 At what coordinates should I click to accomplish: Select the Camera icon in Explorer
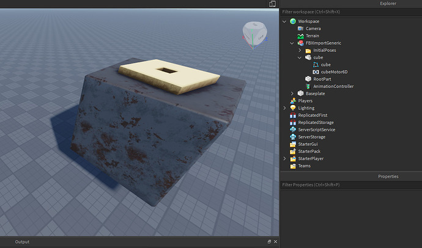[300, 29]
